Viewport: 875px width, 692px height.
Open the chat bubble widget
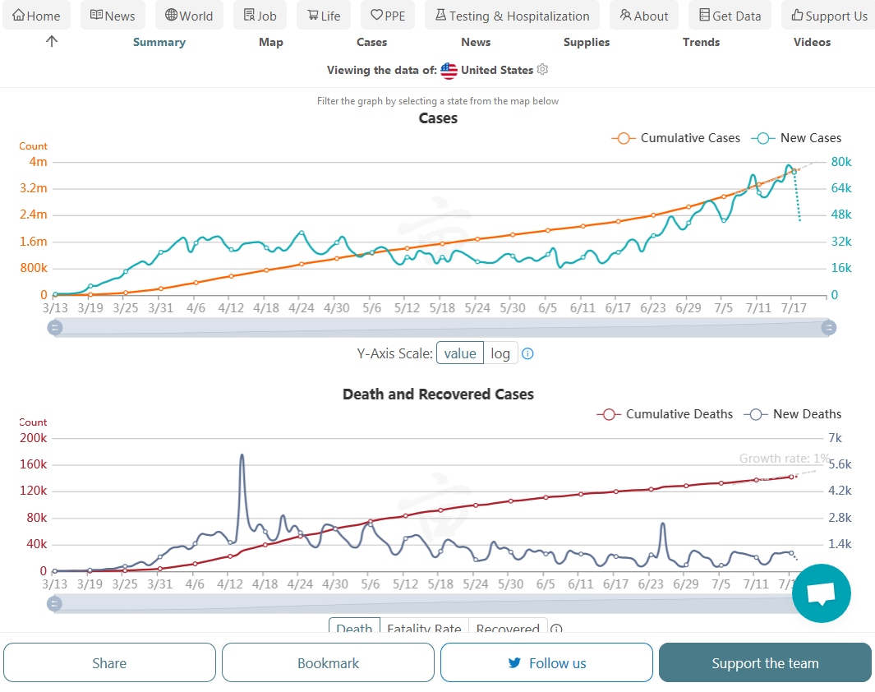pyautogui.click(x=821, y=593)
